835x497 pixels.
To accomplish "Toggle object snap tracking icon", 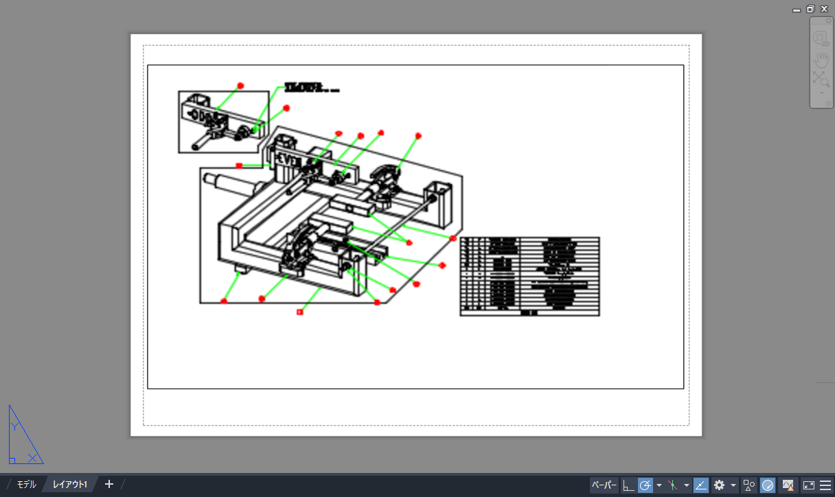I will pyautogui.click(x=701, y=485).
